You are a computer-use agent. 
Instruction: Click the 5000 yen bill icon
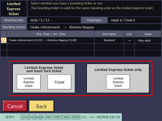(x=66, y=117)
